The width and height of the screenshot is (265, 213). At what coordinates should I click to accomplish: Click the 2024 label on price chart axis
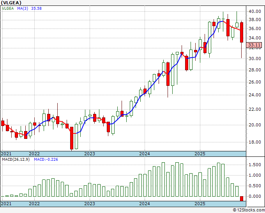point(145,154)
